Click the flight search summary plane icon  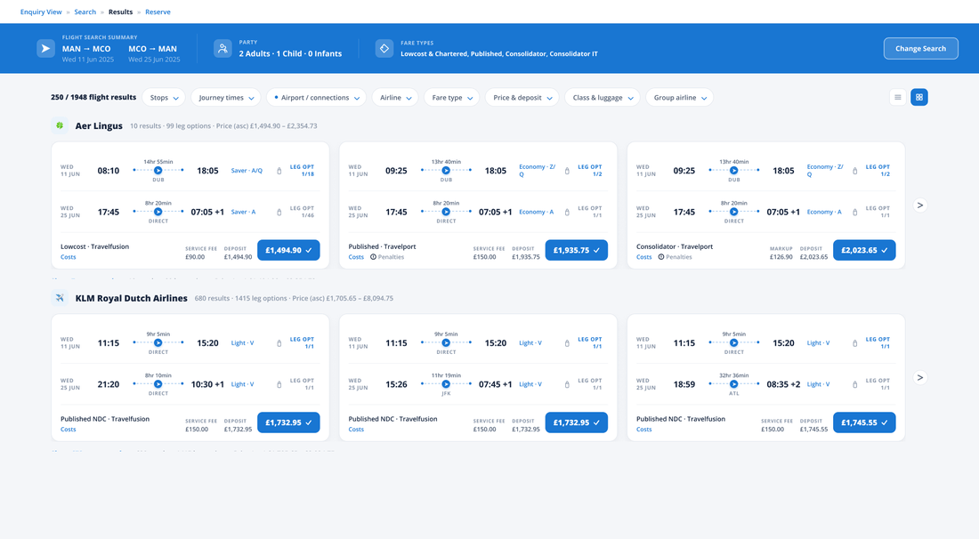(x=45, y=49)
